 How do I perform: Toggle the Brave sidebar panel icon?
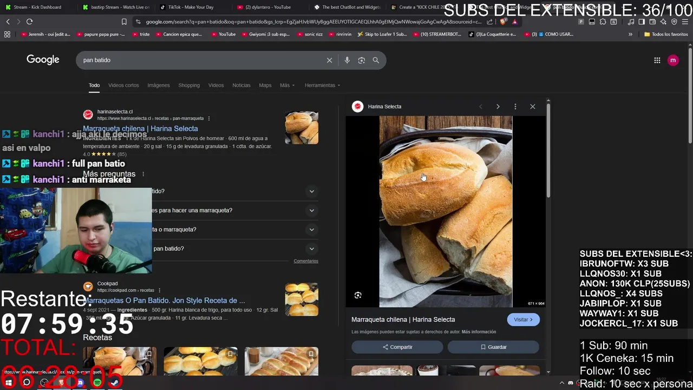pyautogui.click(x=642, y=22)
